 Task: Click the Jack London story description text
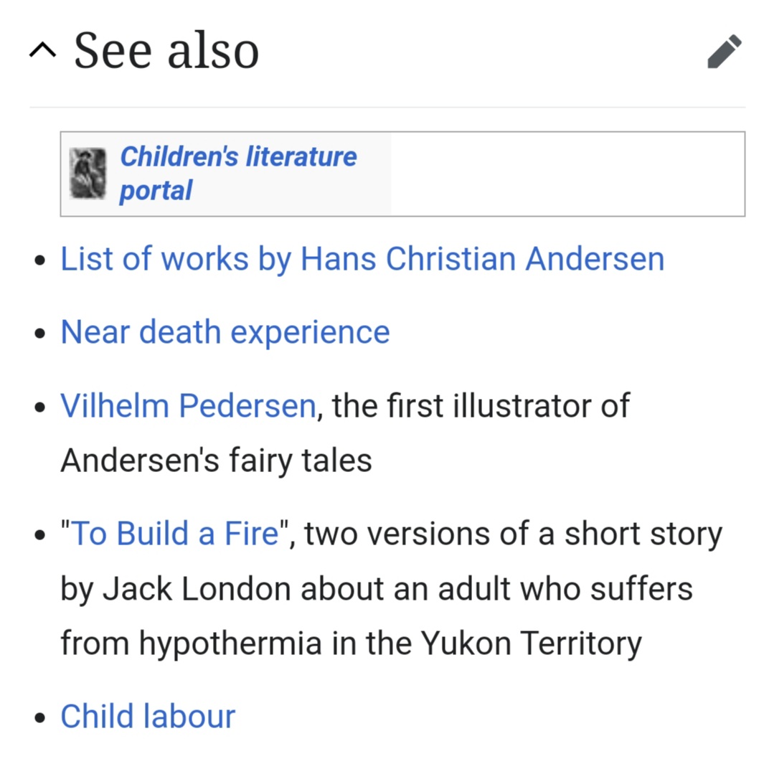(376, 589)
